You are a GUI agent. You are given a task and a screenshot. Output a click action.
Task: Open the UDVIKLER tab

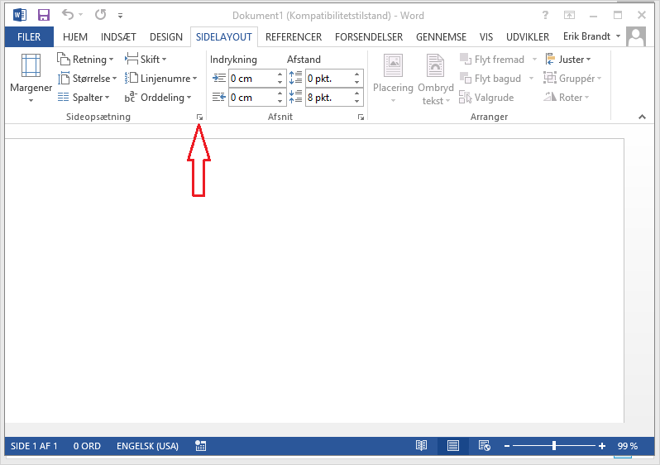[x=528, y=37]
